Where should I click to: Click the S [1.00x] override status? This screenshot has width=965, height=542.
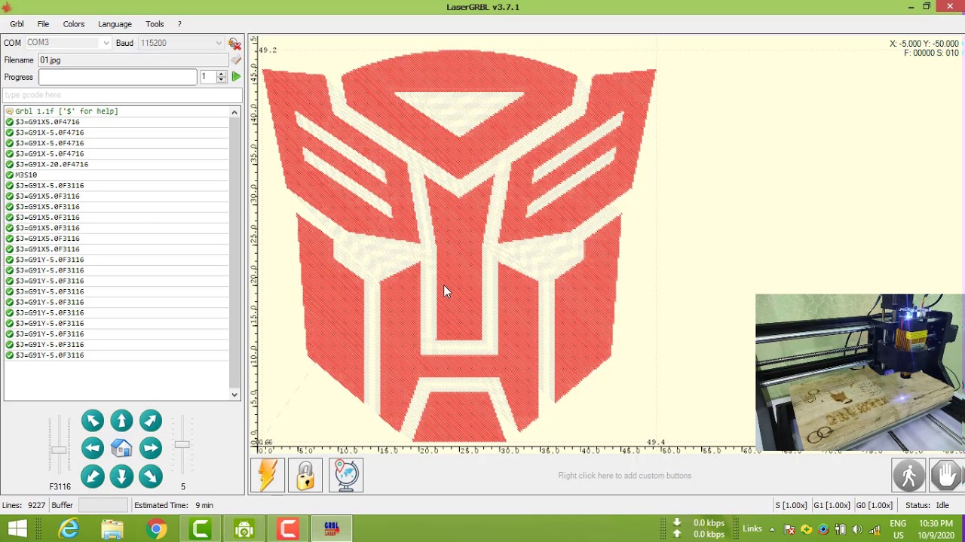point(791,505)
